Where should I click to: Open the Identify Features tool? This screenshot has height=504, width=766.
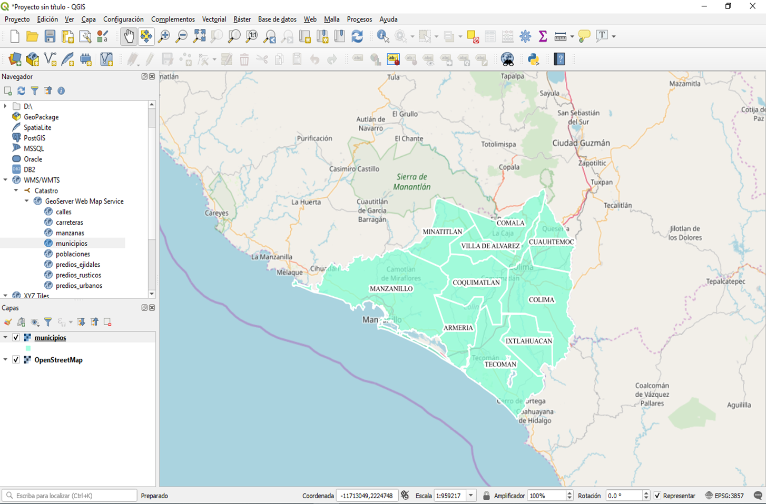tap(383, 36)
